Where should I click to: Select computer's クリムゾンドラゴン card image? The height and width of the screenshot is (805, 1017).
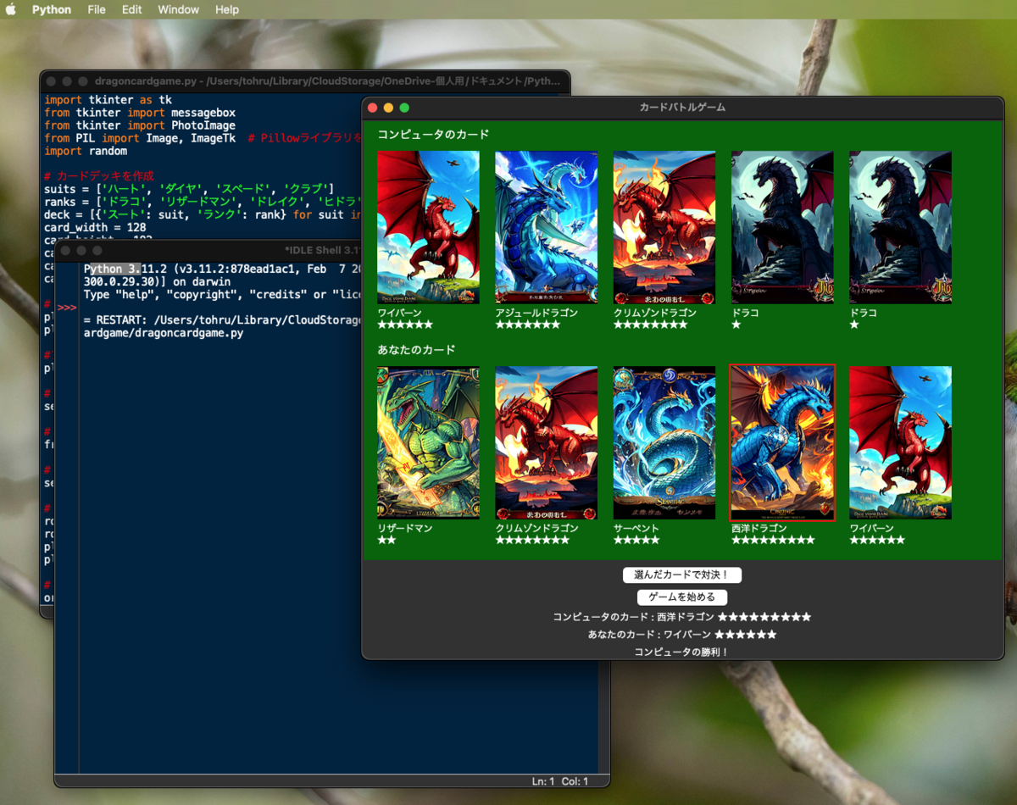664,227
